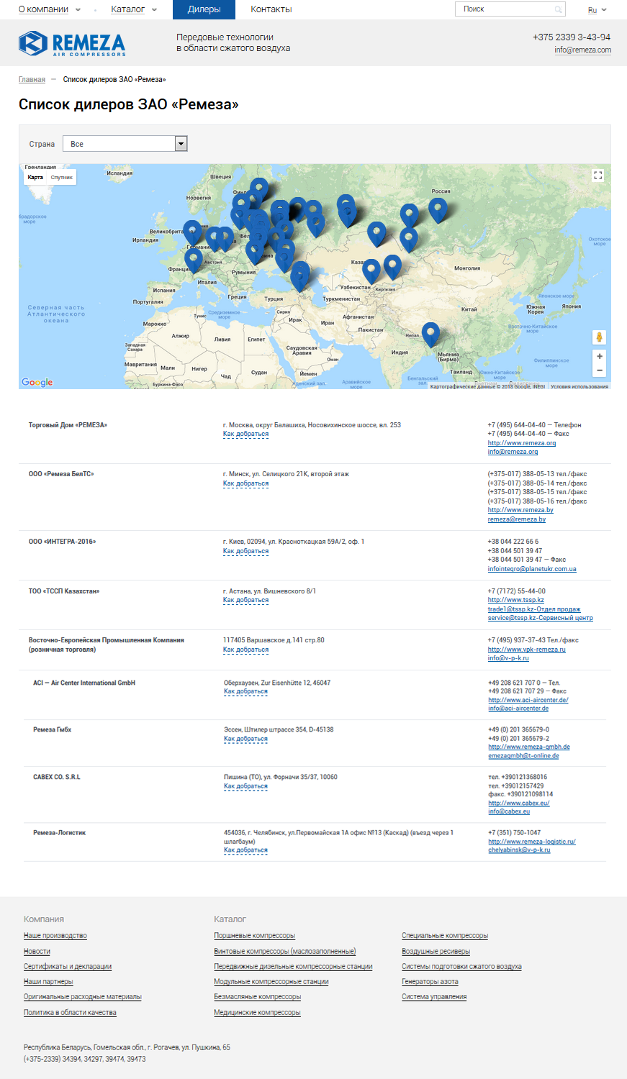Screen dimensions: 627x1079
Task: Open http://www.remeza-logistic.ru/ link
Action: tap(532, 842)
